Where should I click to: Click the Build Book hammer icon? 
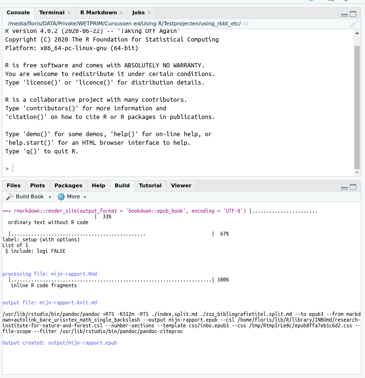pyautogui.click(x=10, y=197)
